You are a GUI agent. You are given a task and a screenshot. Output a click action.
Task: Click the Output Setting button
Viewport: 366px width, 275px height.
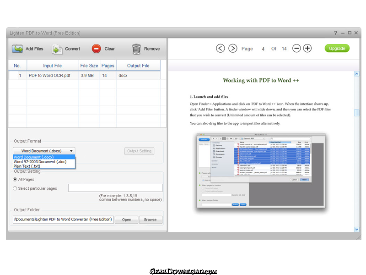coord(140,151)
